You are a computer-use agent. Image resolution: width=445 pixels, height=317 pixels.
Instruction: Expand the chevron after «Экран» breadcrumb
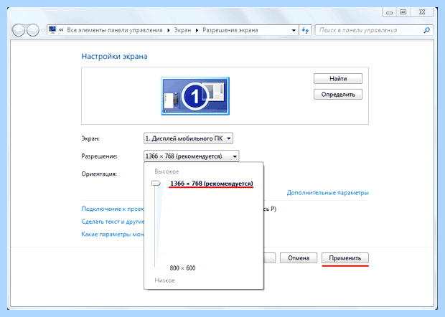coord(197,30)
